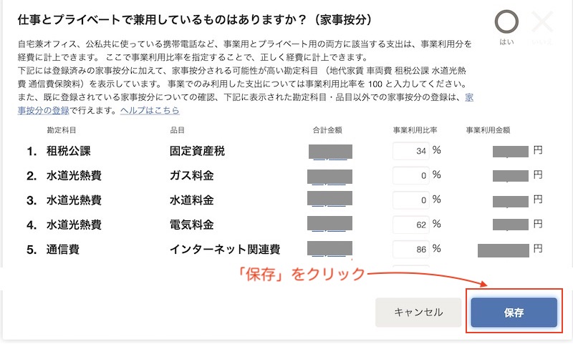
Task: Edit business ratio for 電気料金
Action: [x=410, y=225]
